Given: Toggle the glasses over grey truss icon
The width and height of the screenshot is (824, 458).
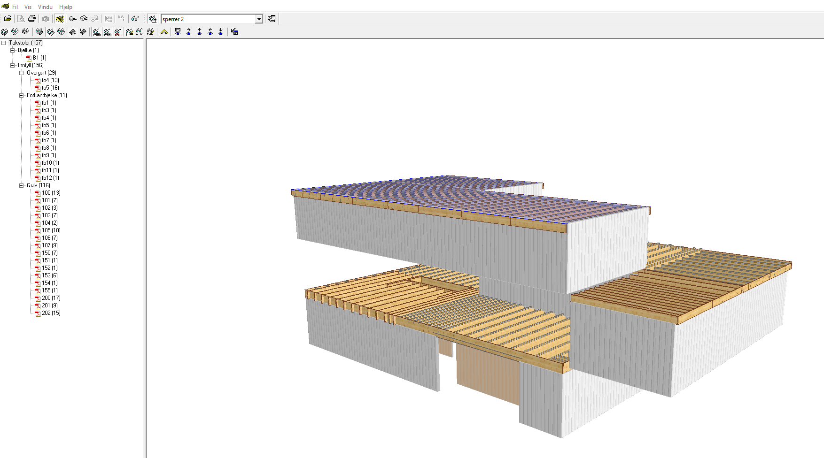Looking at the screenshot, I should pos(107,31).
